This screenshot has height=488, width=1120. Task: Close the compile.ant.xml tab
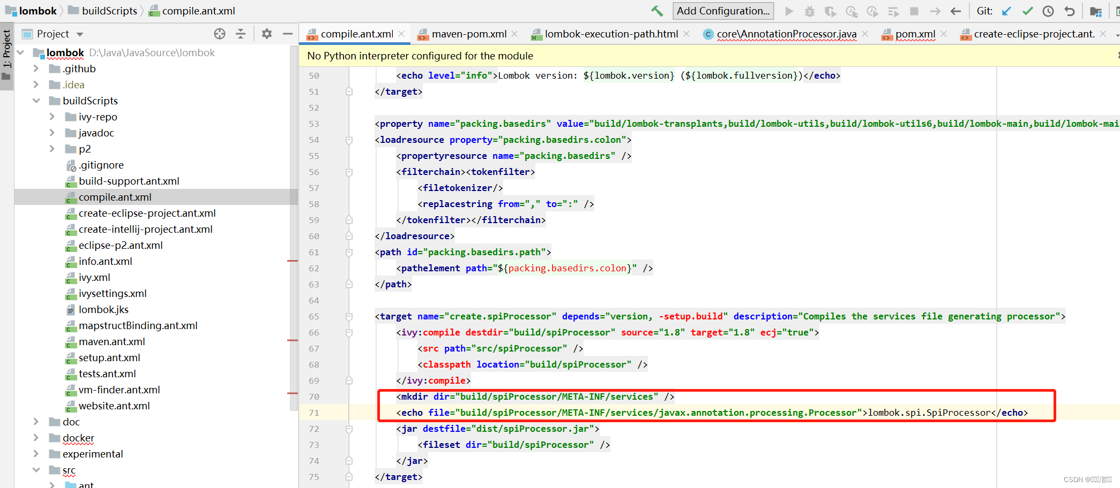coord(401,34)
